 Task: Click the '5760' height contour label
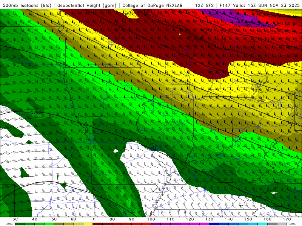[x=36, y=112]
